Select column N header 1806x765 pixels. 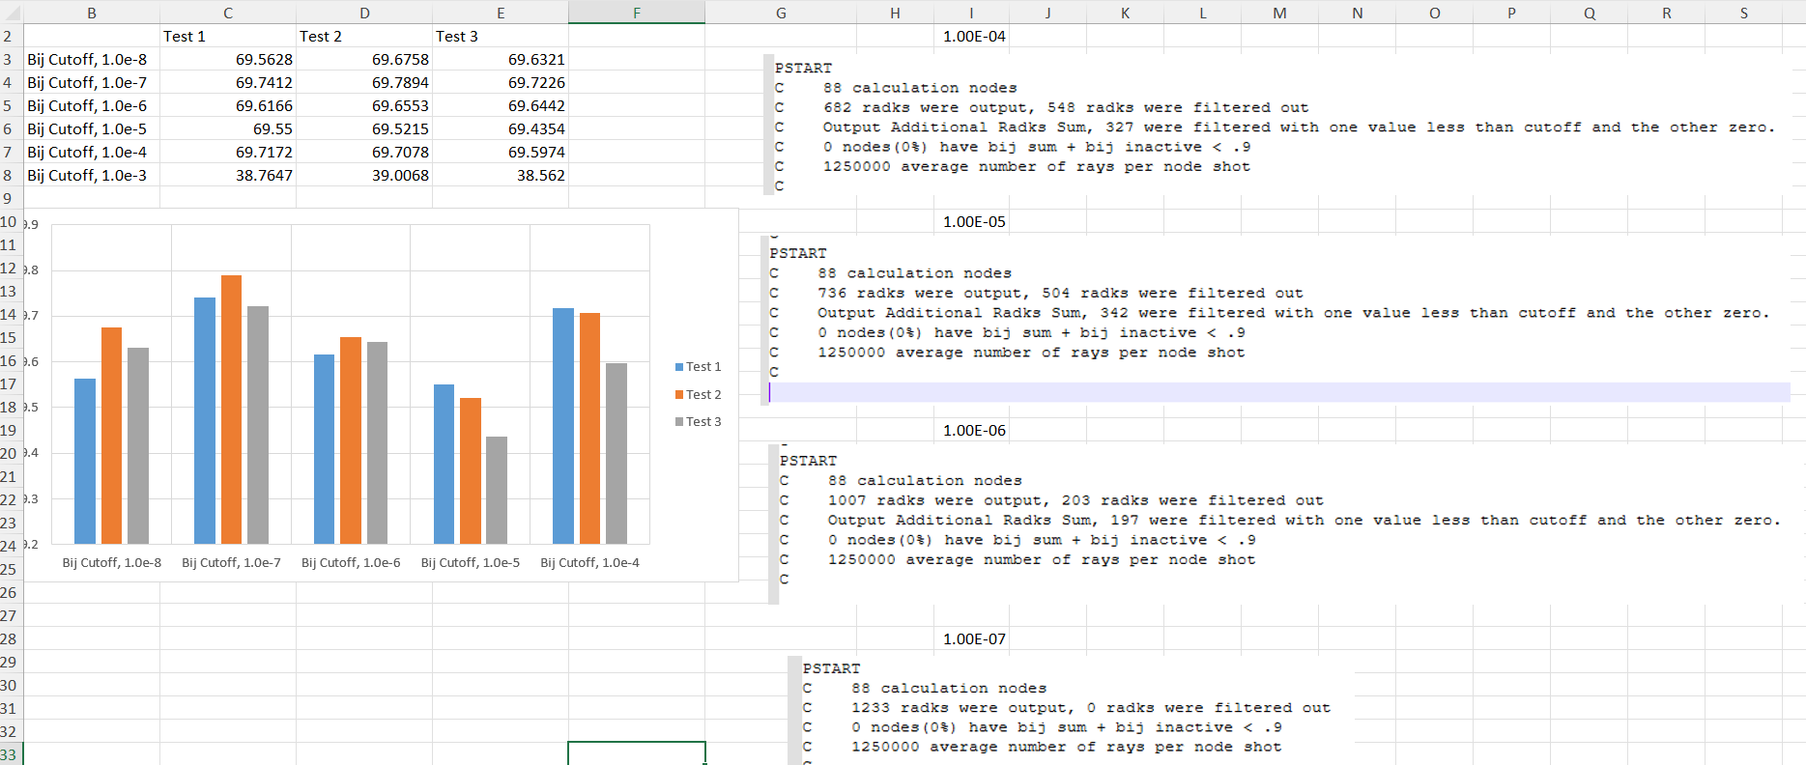pos(1358,13)
